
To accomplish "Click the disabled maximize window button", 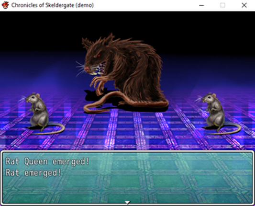I will pos(222,5).
